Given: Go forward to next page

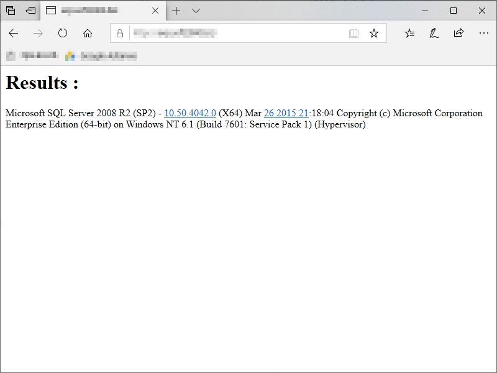Looking at the screenshot, I should (x=38, y=33).
